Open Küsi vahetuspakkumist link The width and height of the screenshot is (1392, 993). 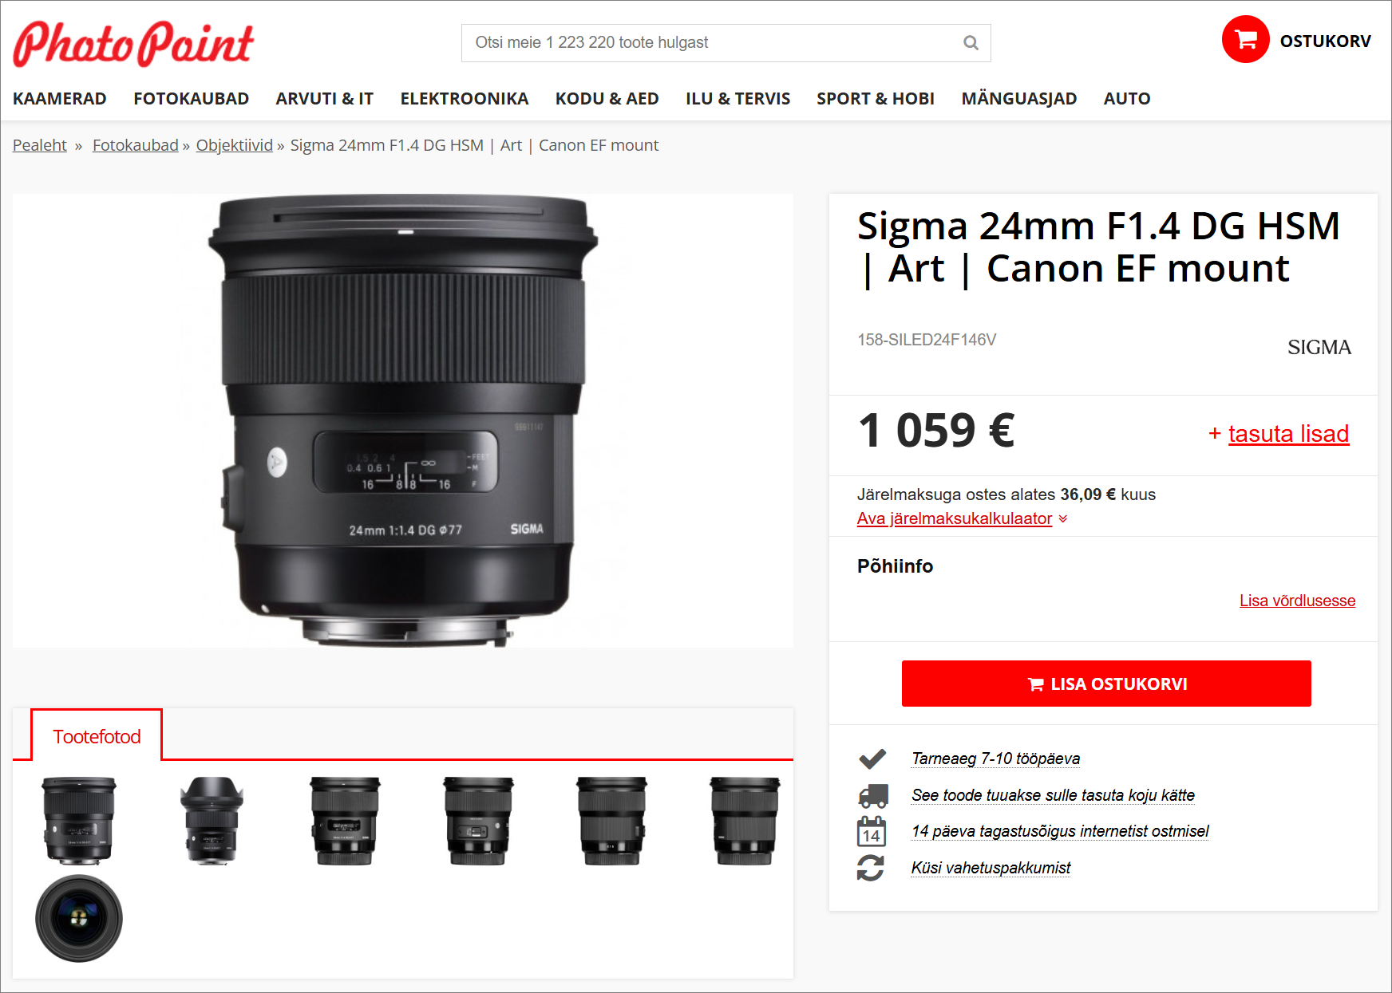pyautogui.click(x=991, y=868)
